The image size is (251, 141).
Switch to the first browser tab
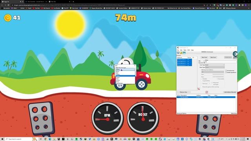coord(12,2)
